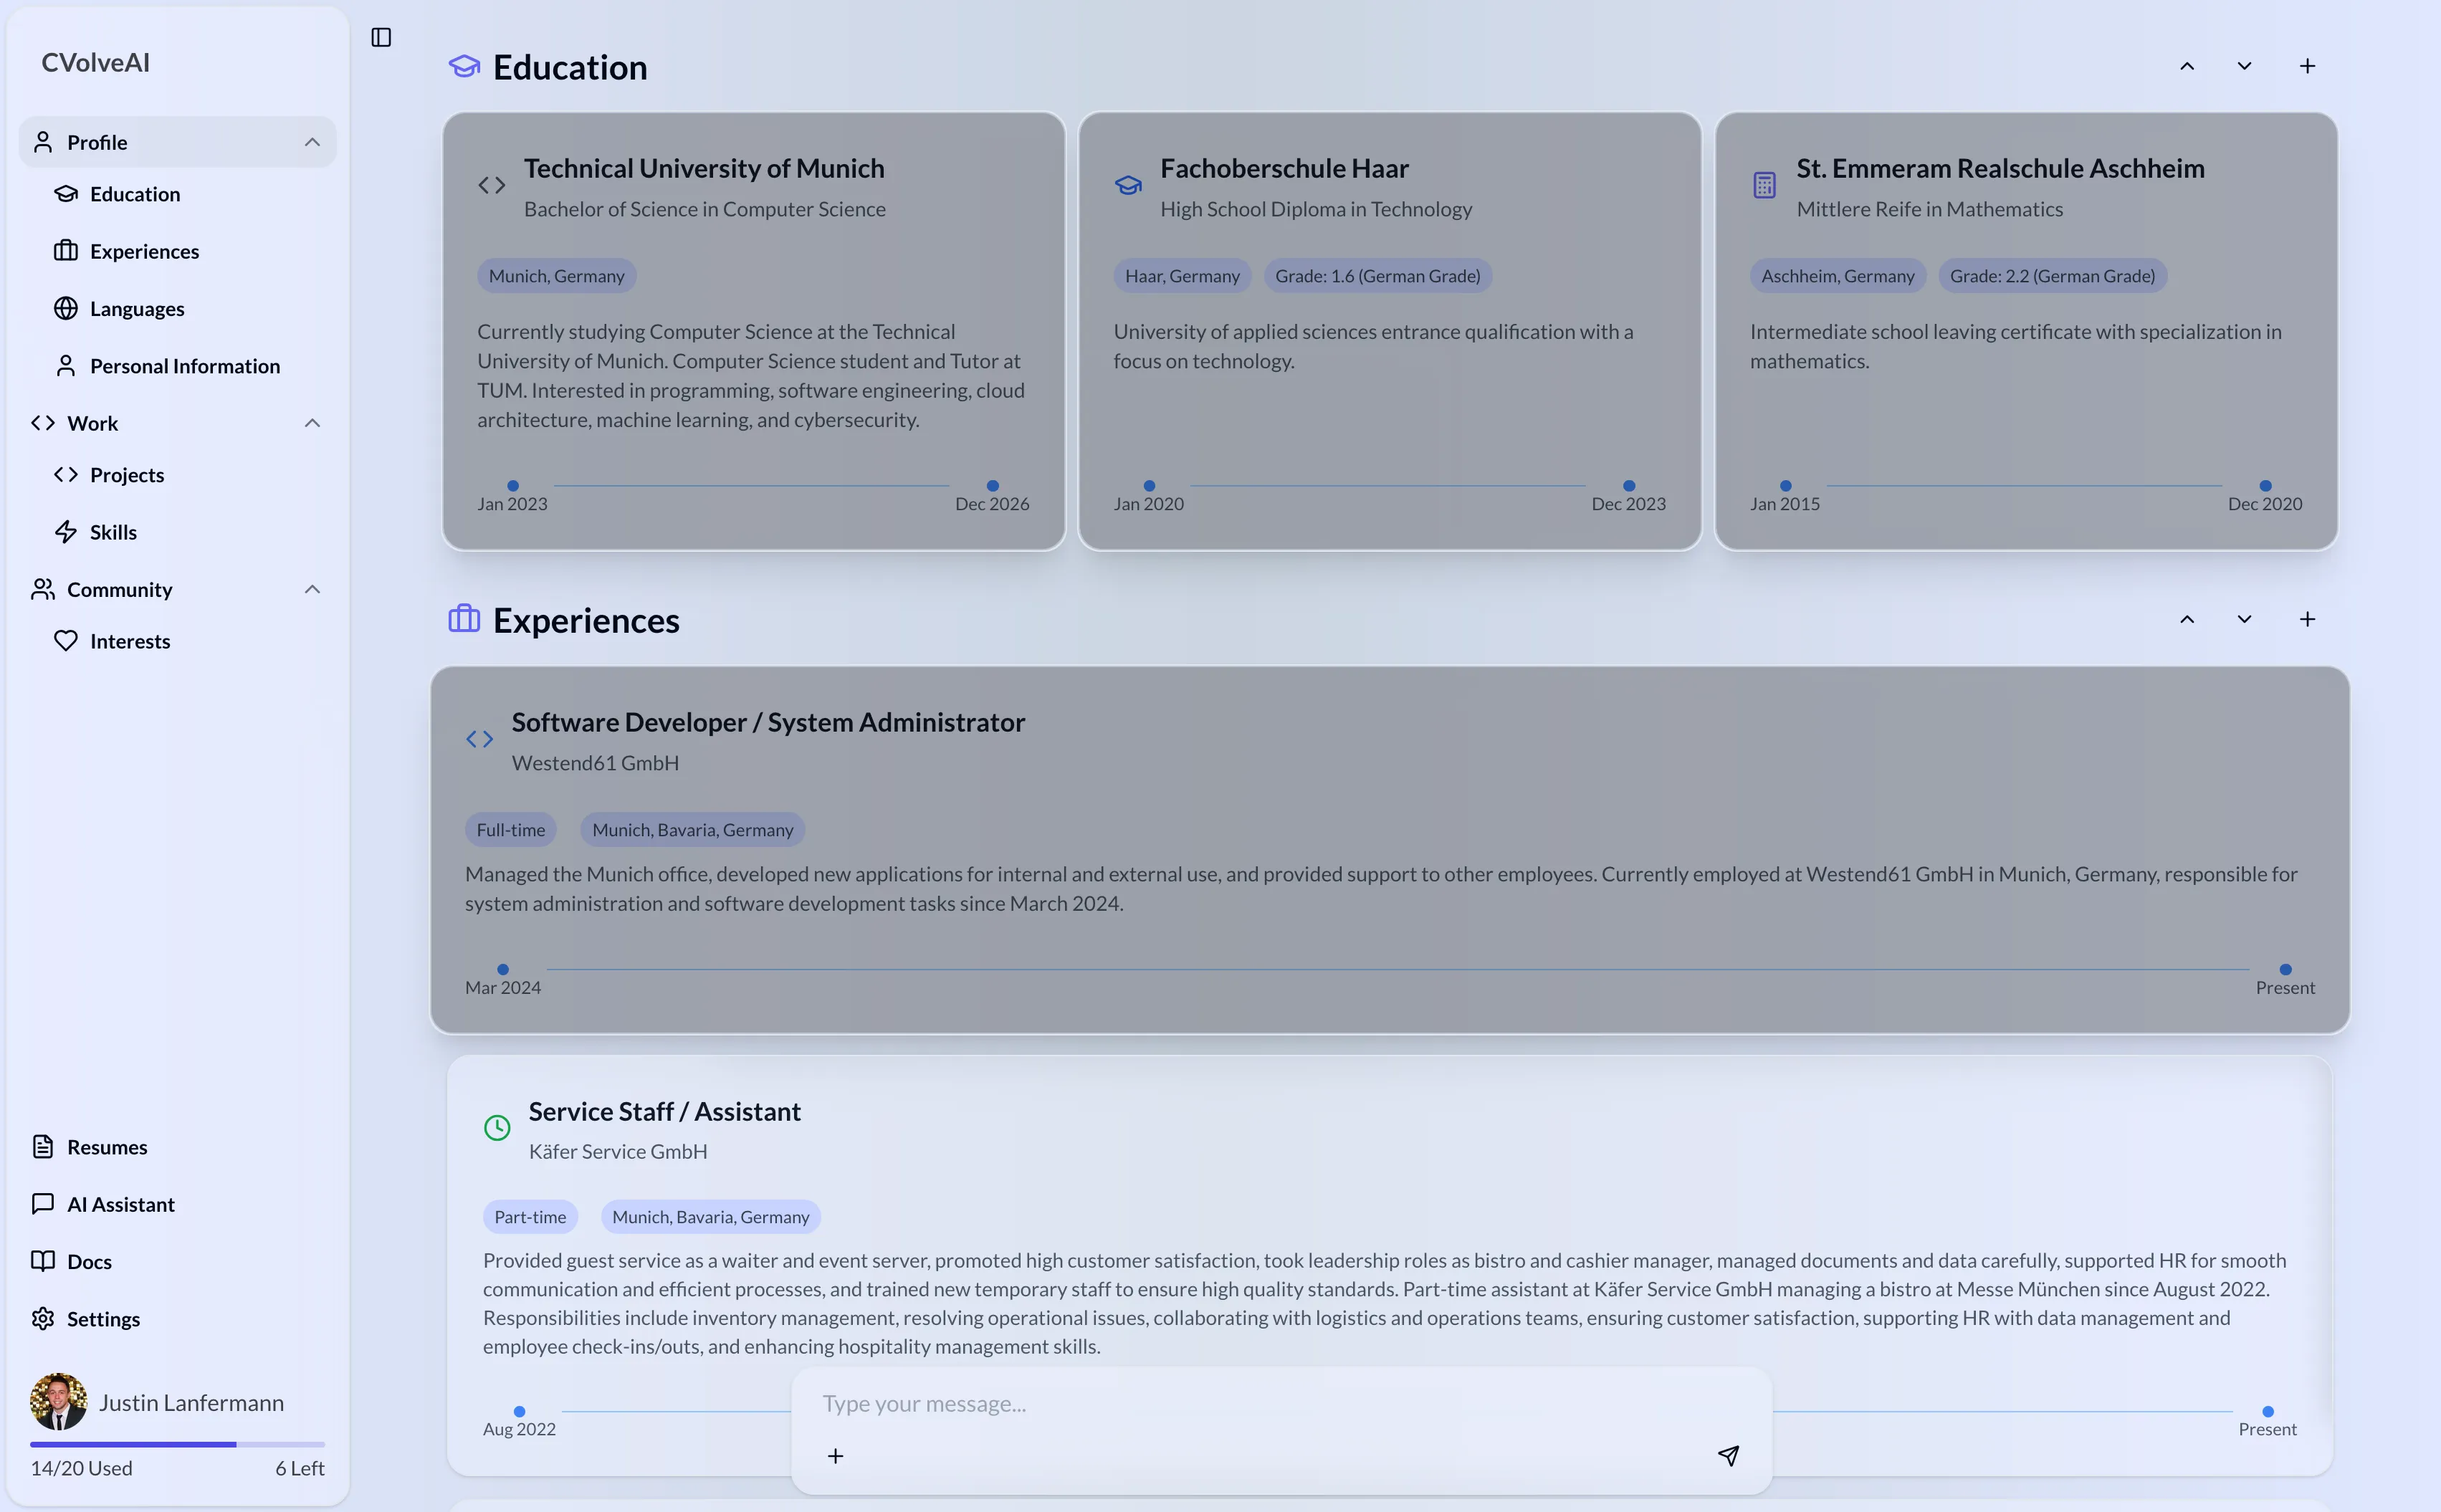Viewport: 2441px width, 1512px height.
Task: Send the chat message with the paper plane icon
Action: pos(1728,1455)
